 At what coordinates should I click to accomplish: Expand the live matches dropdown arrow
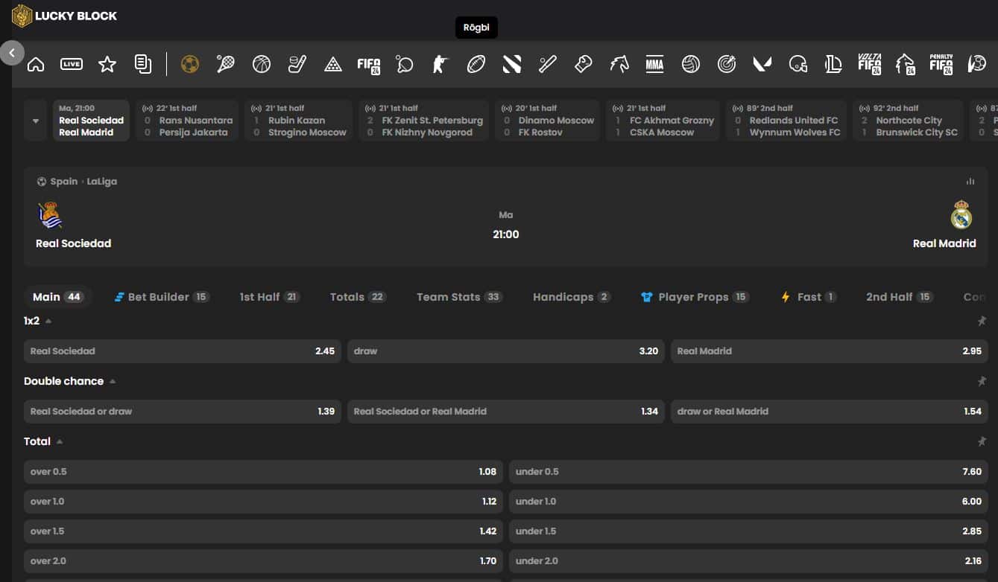pyautogui.click(x=36, y=121)
